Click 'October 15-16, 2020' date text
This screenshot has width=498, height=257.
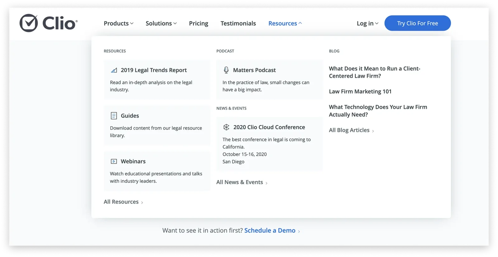(x=245, y=154)
